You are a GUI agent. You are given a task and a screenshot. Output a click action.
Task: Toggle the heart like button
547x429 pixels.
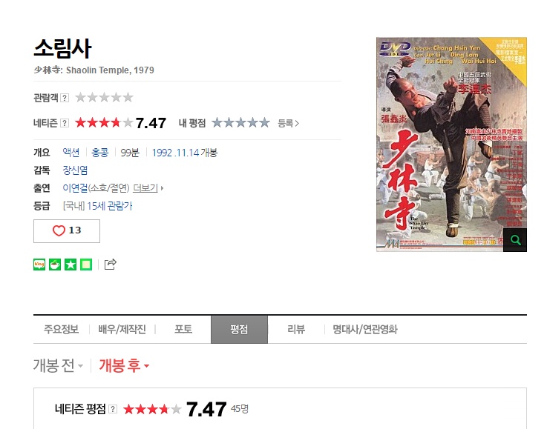[x=67, y=231]
